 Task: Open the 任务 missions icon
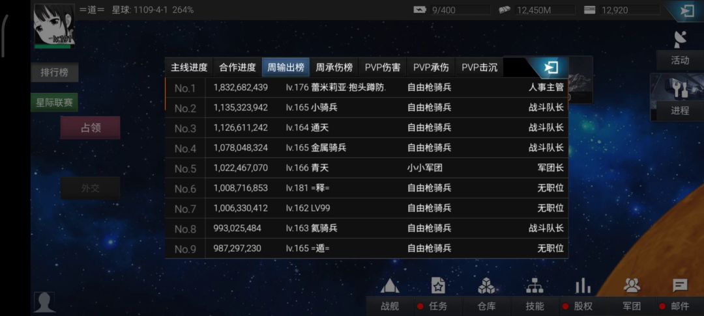438,287
